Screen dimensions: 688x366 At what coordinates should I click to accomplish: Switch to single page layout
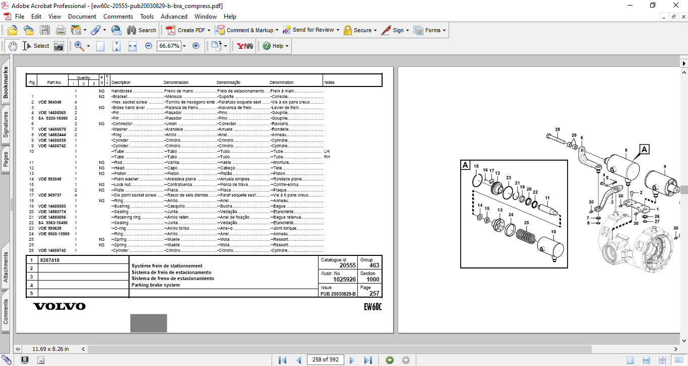[x=630, y=360]
